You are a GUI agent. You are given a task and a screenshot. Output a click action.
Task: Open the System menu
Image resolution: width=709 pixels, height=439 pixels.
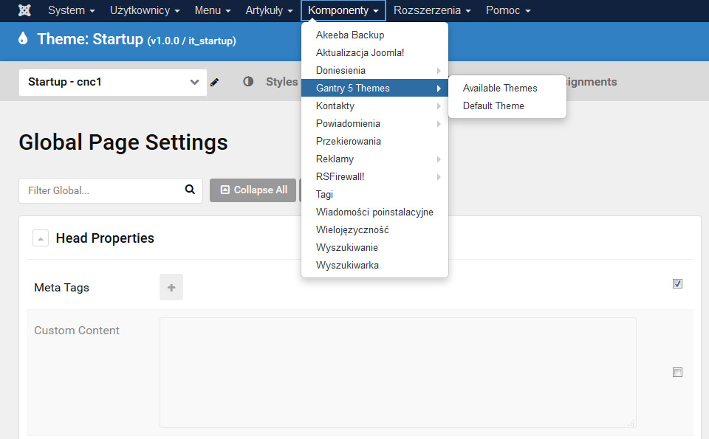[x=72, y=10]
